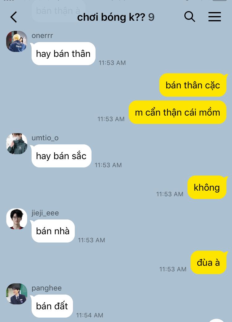The height and width of the screenshot is (322, 232).
Task: Open the panghee profile picture
Action: (x=17, y=294)
